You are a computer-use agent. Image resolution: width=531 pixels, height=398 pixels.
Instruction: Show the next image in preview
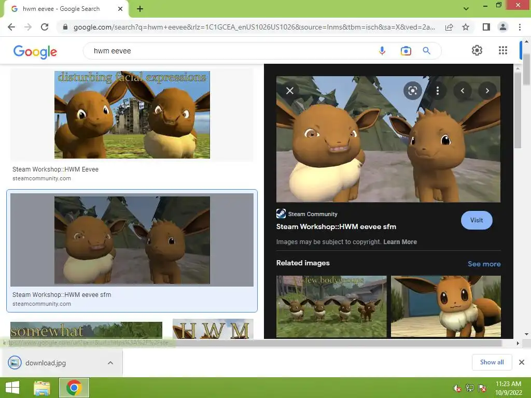[x=487, y=91]
